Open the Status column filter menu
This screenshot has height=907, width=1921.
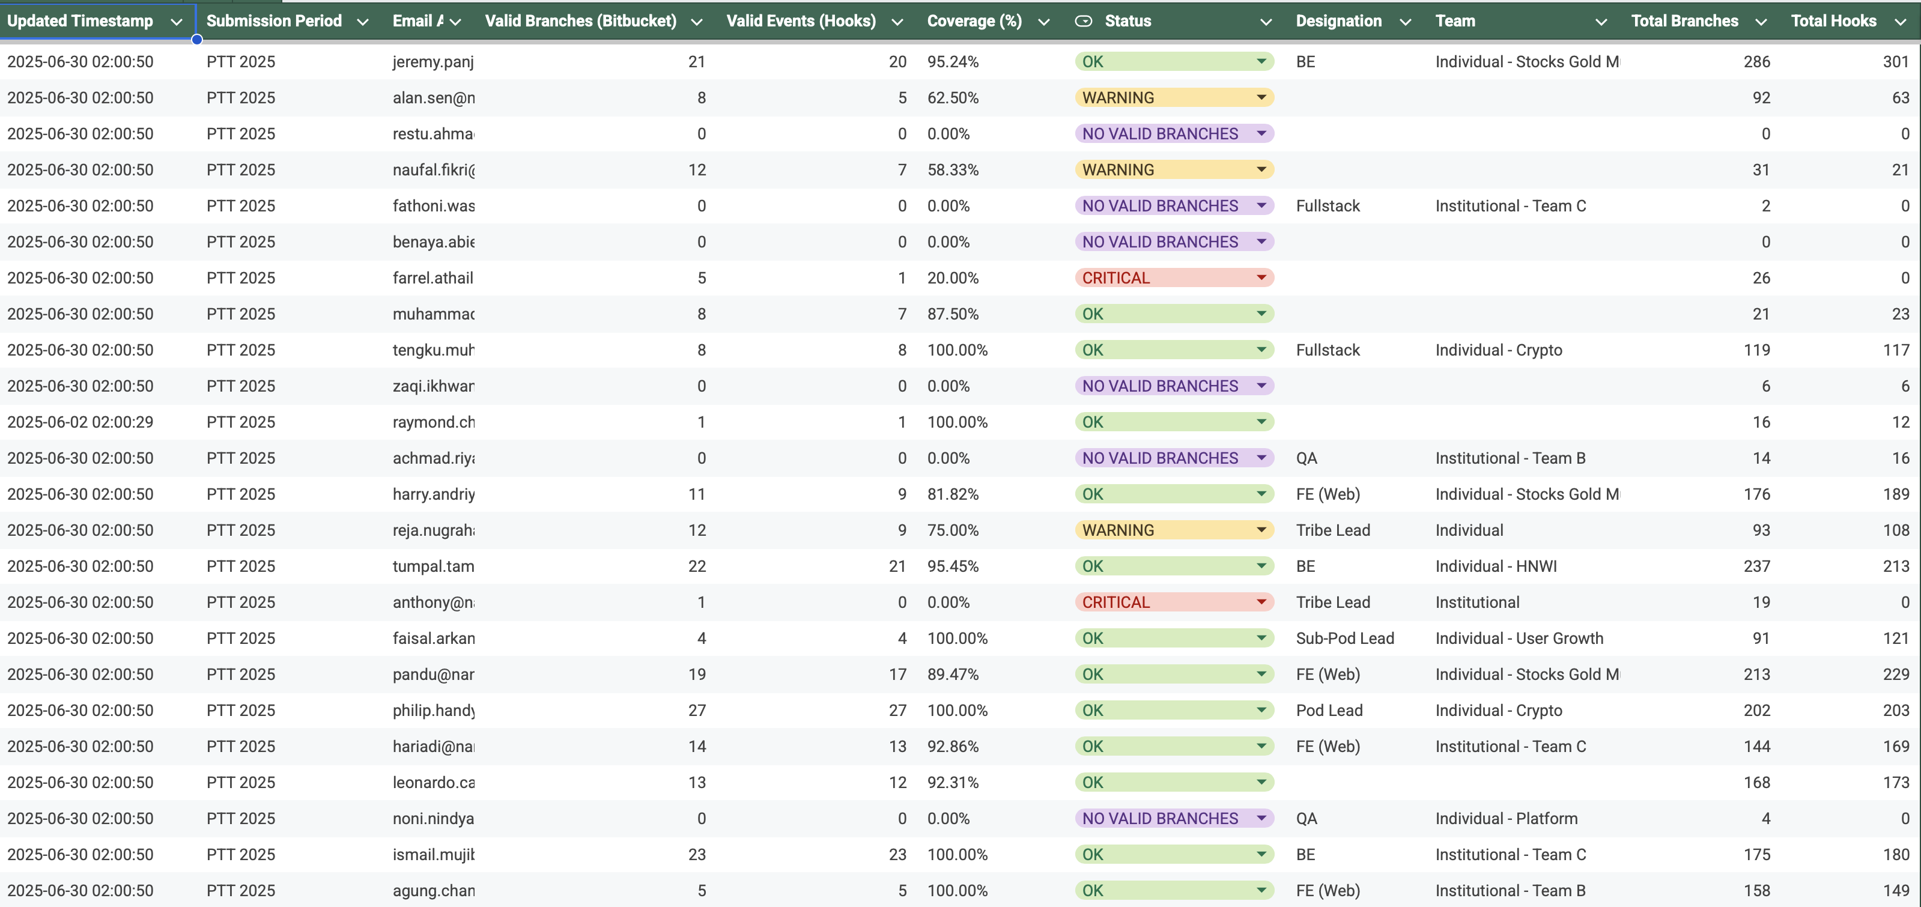click(x=1265, y=21)
